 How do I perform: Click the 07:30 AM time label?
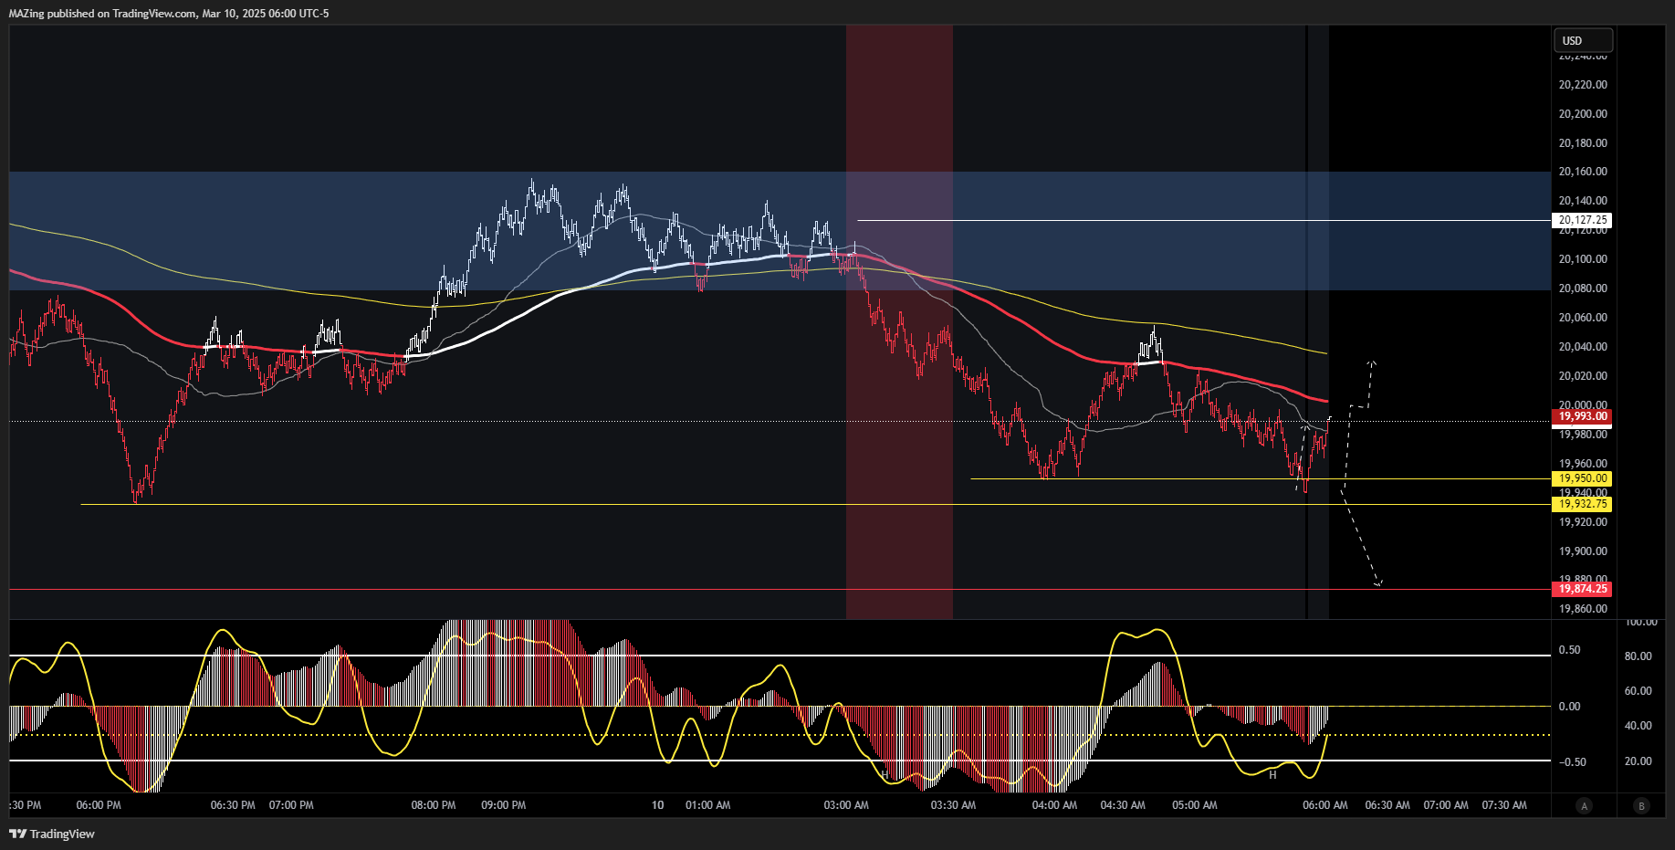[1504, 805]
